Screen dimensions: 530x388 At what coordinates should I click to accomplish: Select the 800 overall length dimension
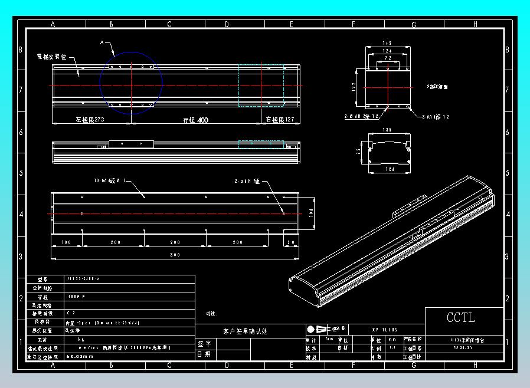(x=175, y=255)
